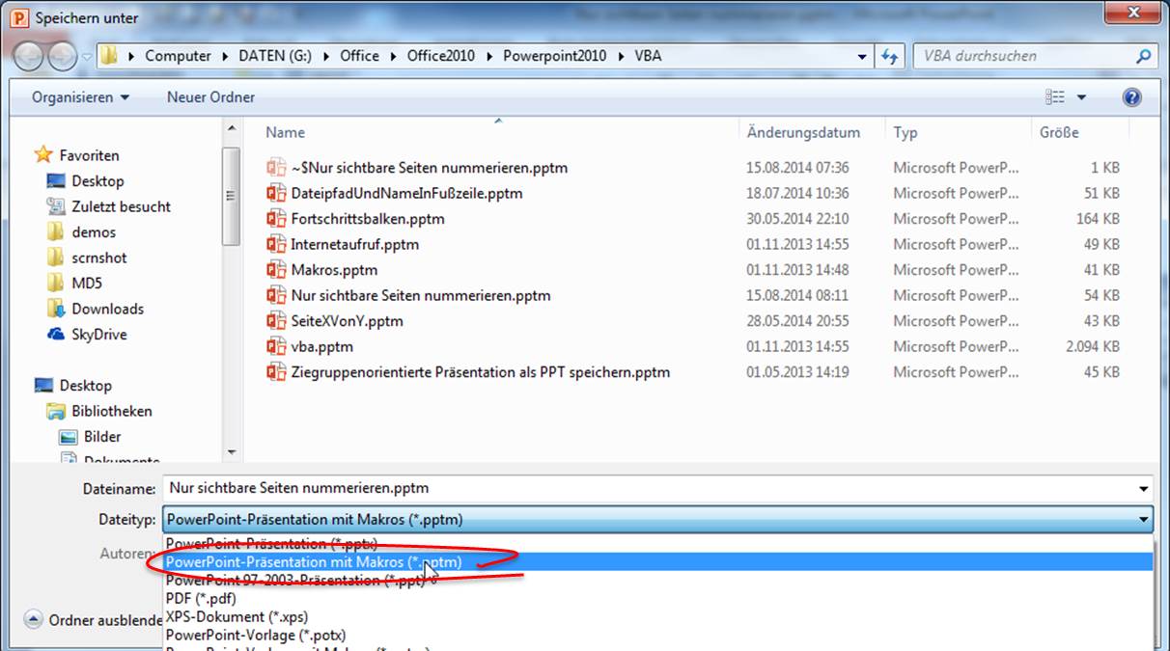Click the PowerPoint icon of SeiteXVonY.pptm

tap(276, 321)
